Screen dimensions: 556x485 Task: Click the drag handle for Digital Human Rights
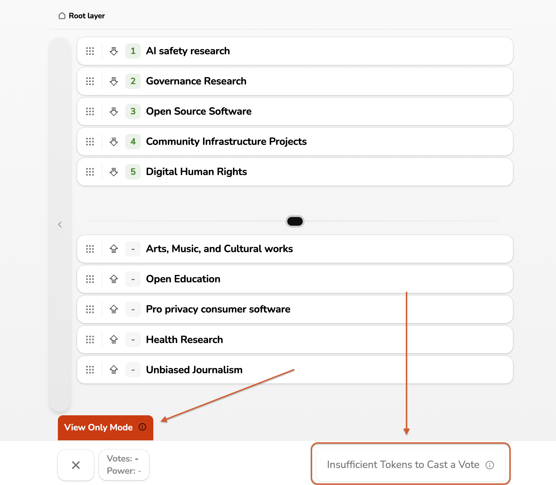pos(90,172)
